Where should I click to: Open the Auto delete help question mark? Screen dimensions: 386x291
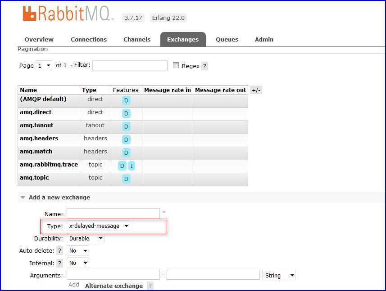59,250
